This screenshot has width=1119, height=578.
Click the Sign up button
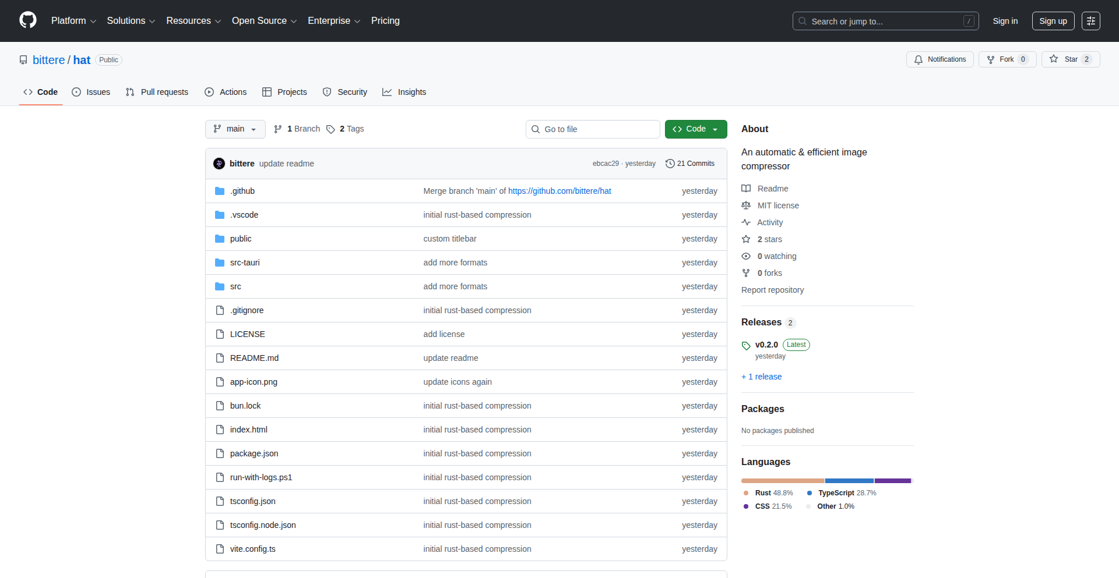tap(1053, 20)
